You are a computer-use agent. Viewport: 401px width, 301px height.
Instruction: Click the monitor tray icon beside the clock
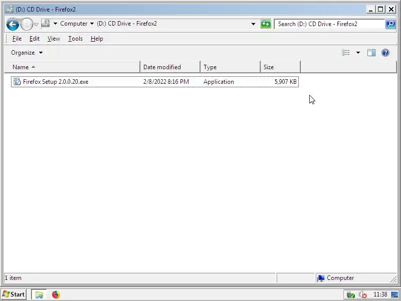(x=394, y=294)
